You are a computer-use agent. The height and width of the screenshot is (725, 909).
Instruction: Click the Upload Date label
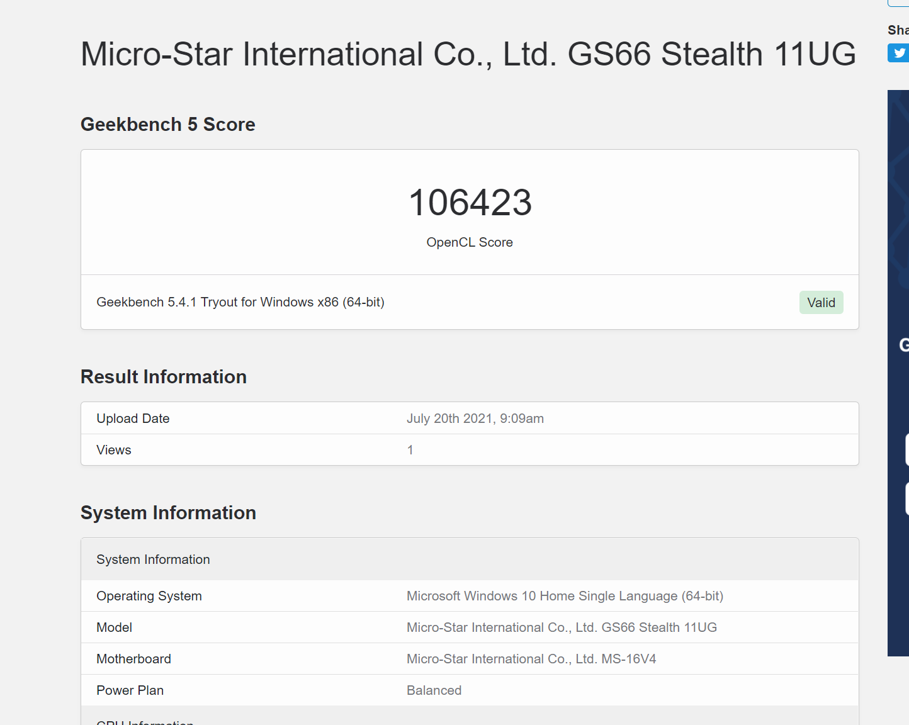pyautogui.click(x=133, y=419)
